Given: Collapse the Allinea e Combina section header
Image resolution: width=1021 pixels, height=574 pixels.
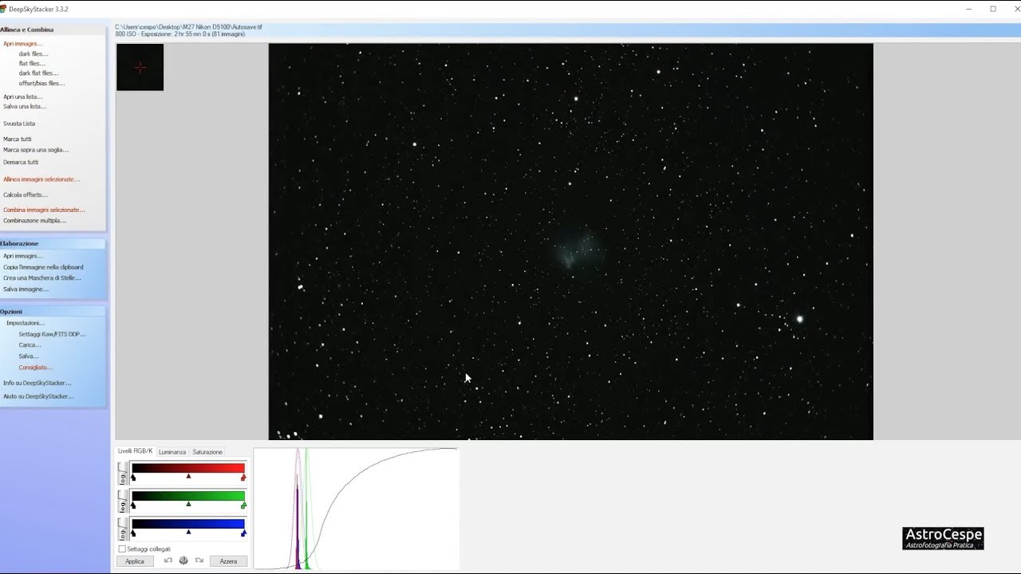Looking at the screenshot, I should coord(53,29).
